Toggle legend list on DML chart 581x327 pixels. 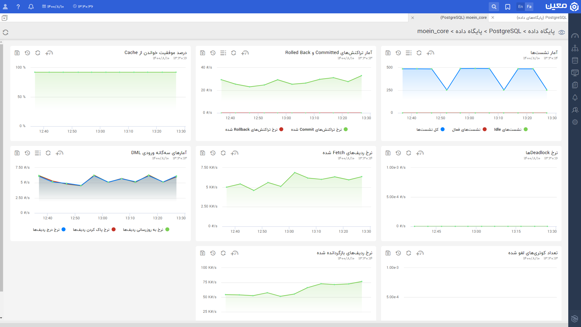pyautogui.click(x=38, y=153)
